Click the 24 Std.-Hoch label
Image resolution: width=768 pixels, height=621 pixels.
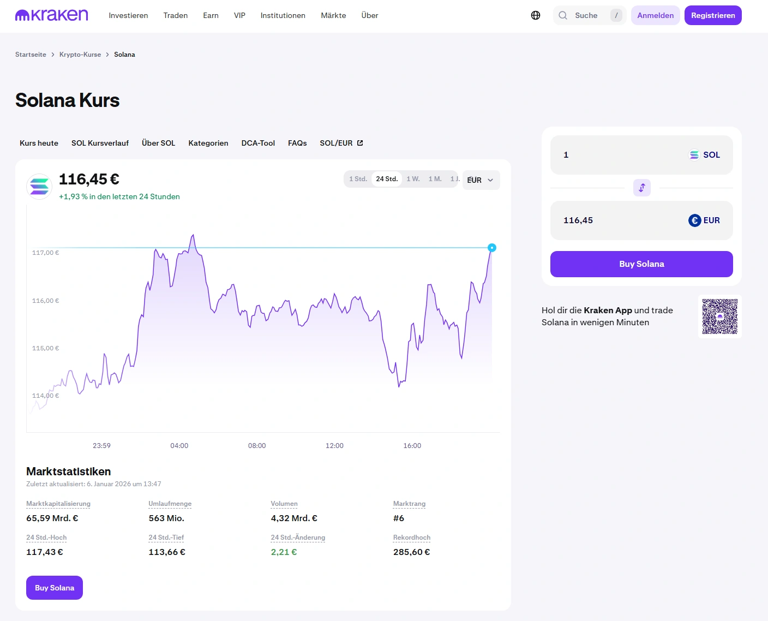click(x=46, y=538)
